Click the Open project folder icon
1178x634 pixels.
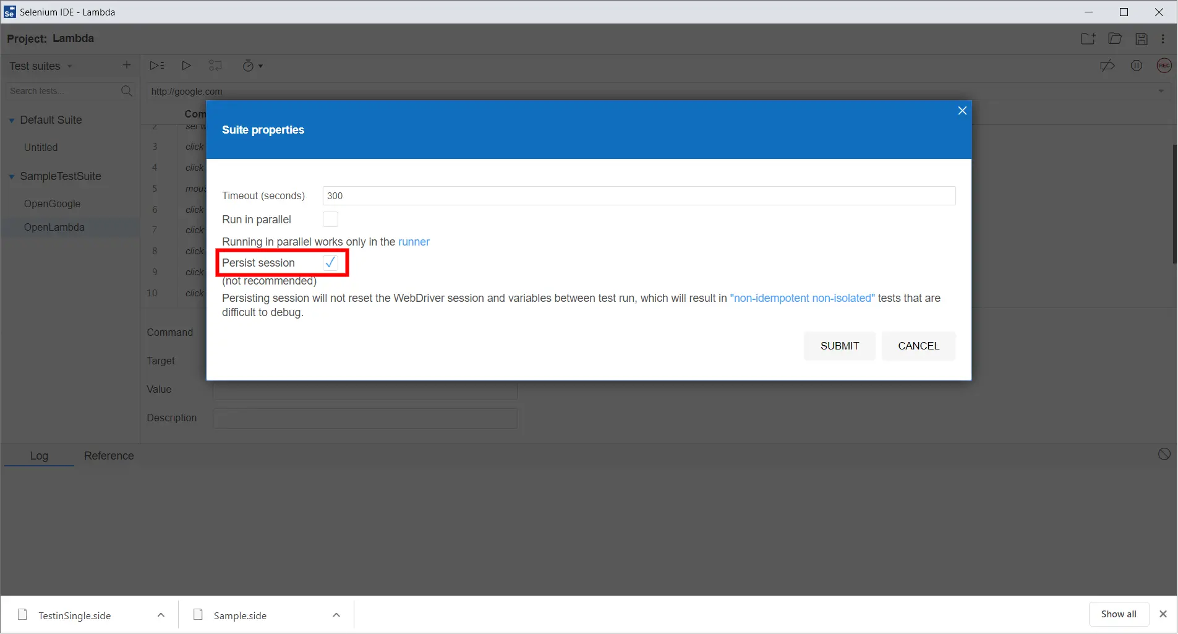(x=1114, y=39)
